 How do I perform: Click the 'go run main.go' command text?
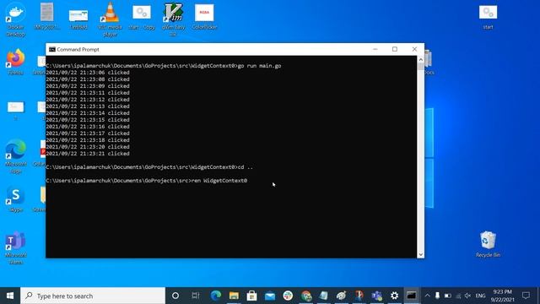[x=259, y=66]
